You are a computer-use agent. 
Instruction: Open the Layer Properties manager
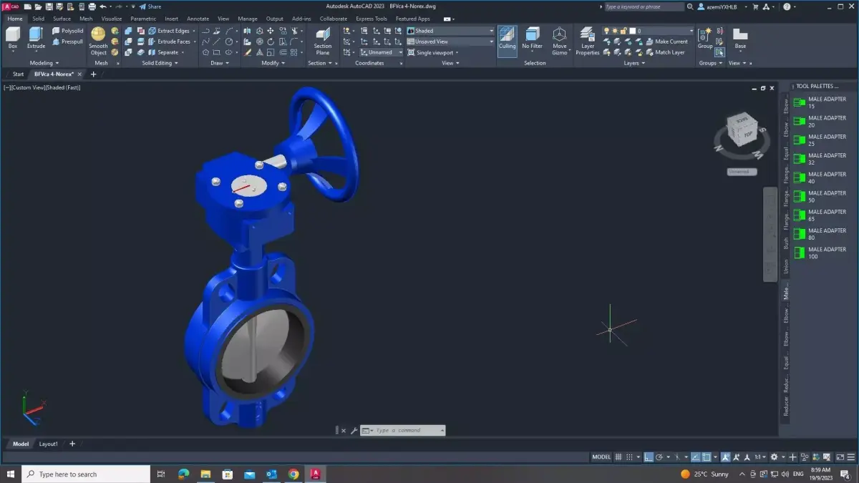[587, 41]
